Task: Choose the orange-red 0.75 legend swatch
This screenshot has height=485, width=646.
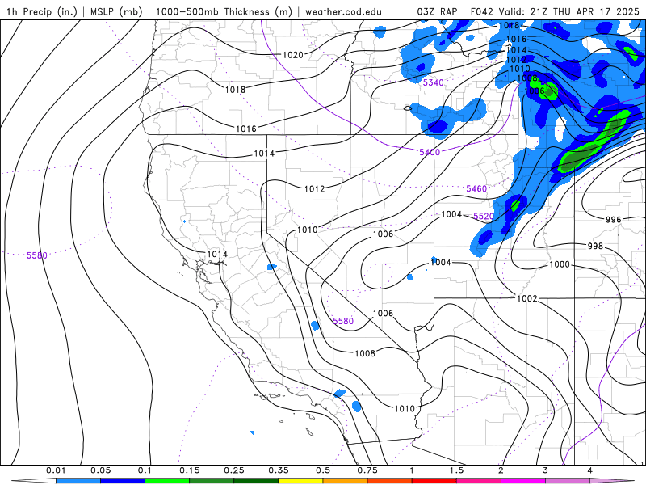Action: (390, 481)
